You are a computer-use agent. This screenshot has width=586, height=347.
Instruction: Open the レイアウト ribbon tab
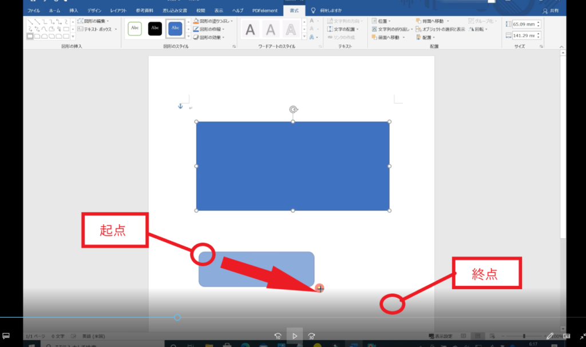(x=118, y=11)
